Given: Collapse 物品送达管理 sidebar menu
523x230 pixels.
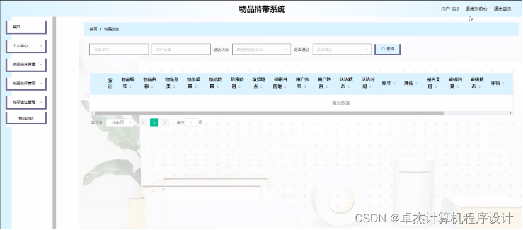Looking at the screenshot, I should coord(26,102).
